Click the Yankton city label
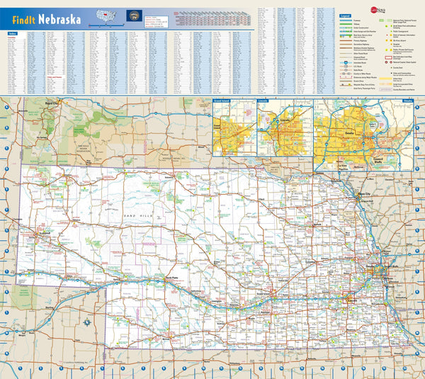The width and height of the screenshot is (425, 379). pos(320,173)
